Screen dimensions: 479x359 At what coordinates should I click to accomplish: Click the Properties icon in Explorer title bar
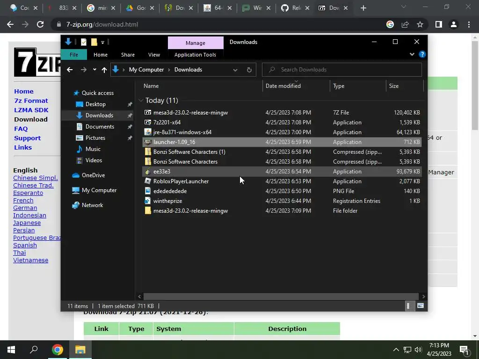tap(84, 42)
